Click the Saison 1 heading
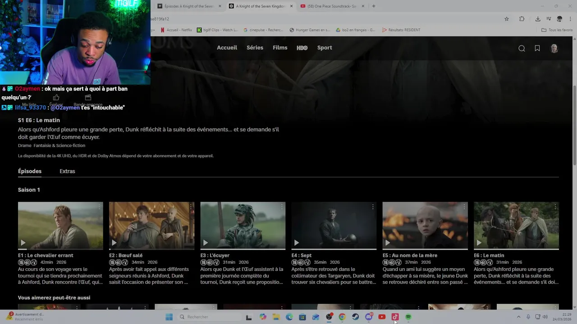Screen dimensions: 577x324 29,190
